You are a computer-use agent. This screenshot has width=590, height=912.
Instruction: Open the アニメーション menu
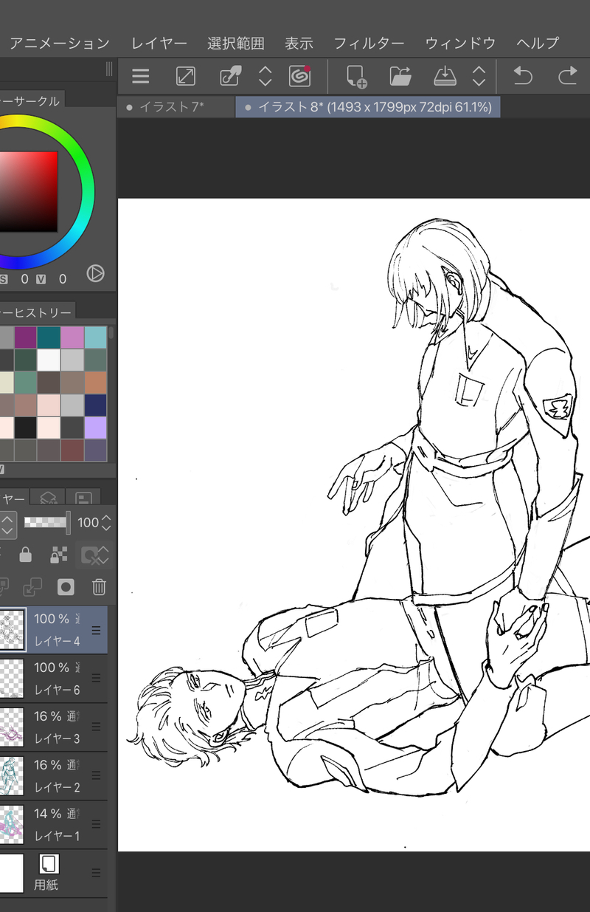coord(60,44)
